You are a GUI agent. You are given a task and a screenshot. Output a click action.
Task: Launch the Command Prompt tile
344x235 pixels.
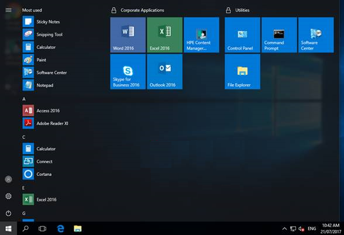(279, 35)
